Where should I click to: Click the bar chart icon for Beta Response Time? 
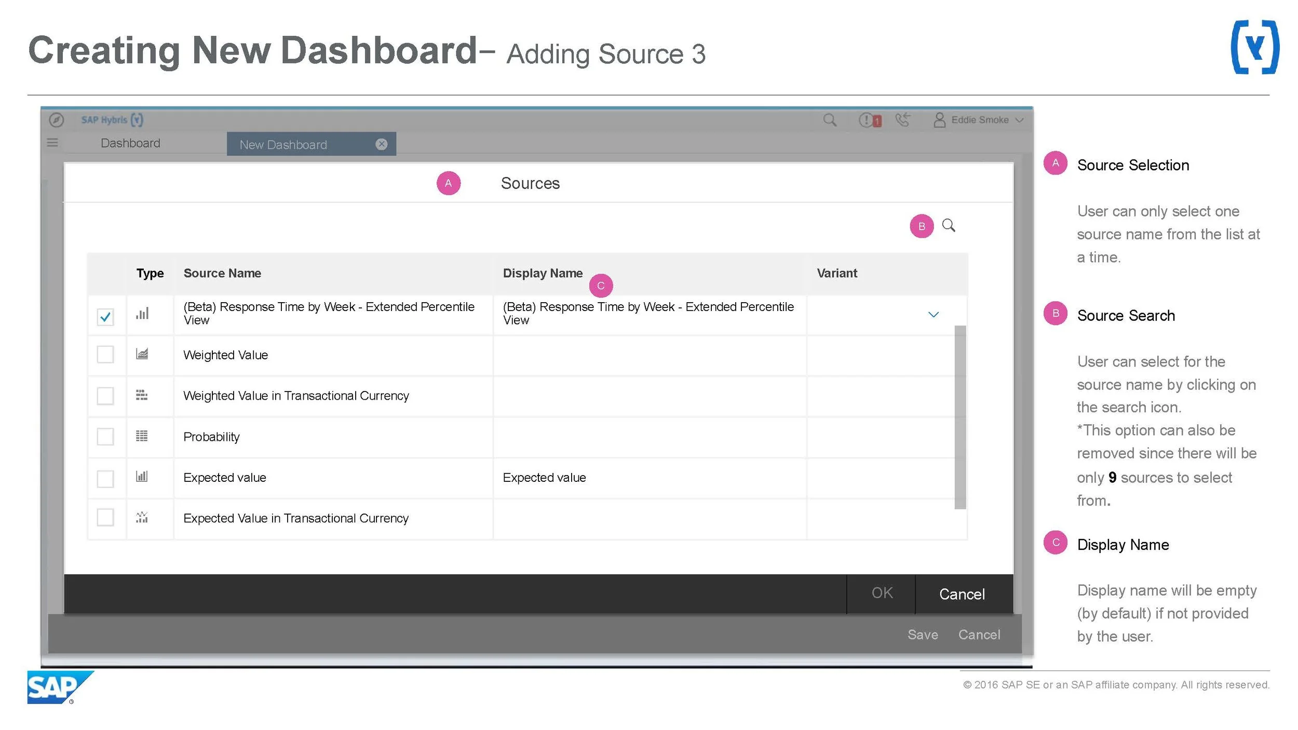[142, 314]
